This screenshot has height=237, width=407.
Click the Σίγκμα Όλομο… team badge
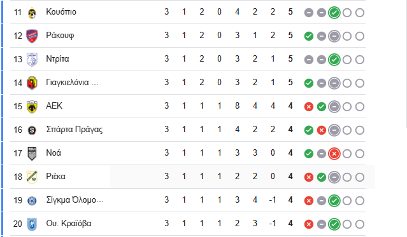32,201
